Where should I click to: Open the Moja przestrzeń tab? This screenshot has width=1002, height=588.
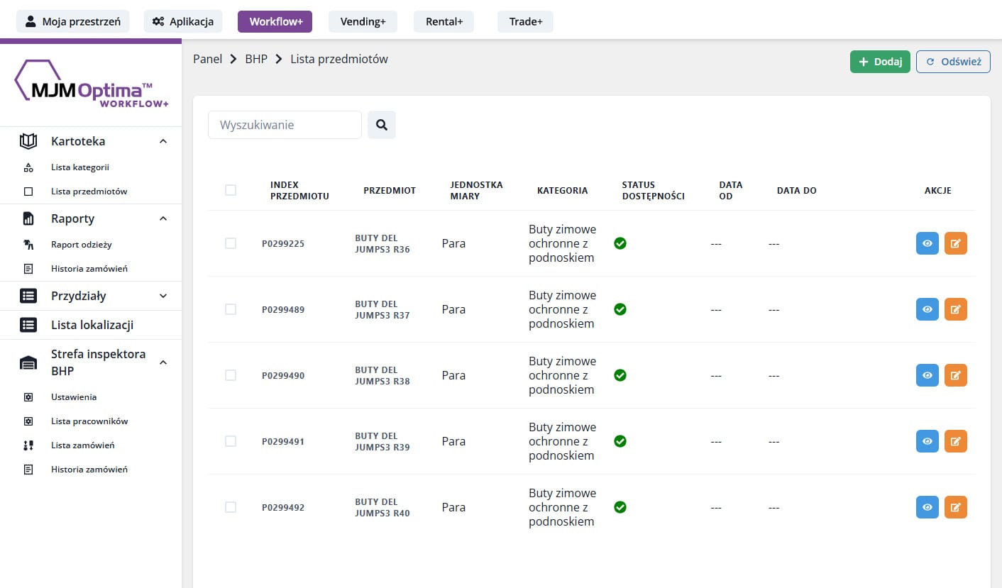[x=72, y=21]
